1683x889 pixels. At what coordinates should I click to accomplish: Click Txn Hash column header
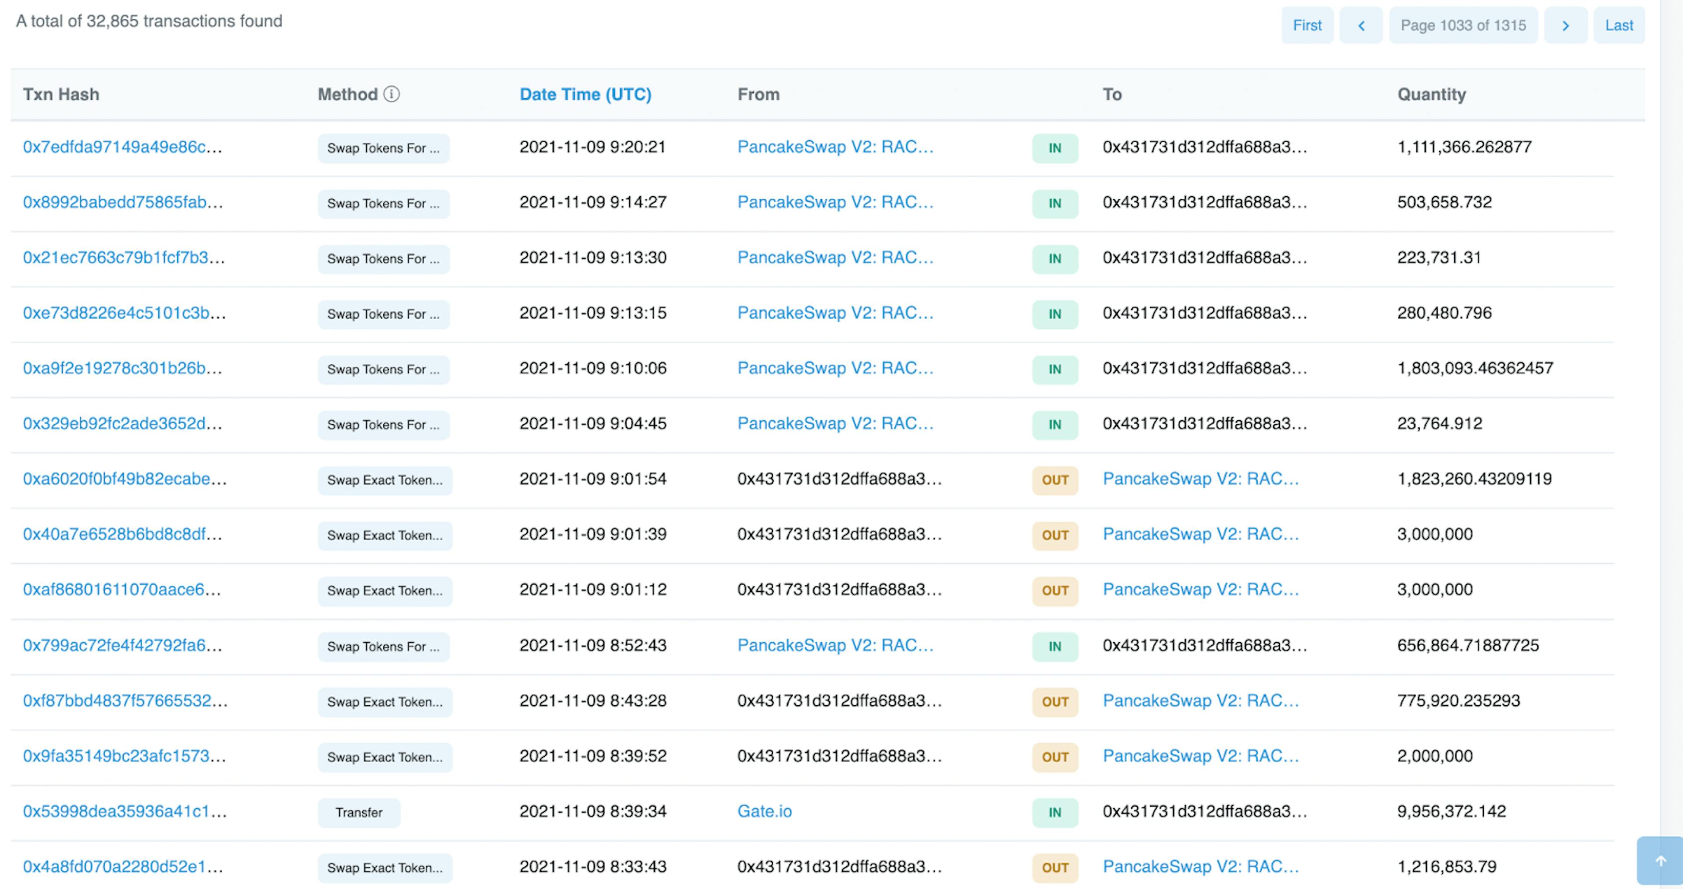(61, 94)
